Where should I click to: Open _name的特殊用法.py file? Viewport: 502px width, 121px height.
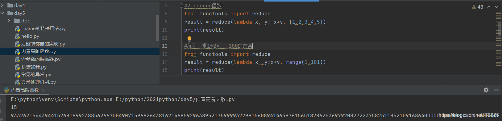coord(43,28)
